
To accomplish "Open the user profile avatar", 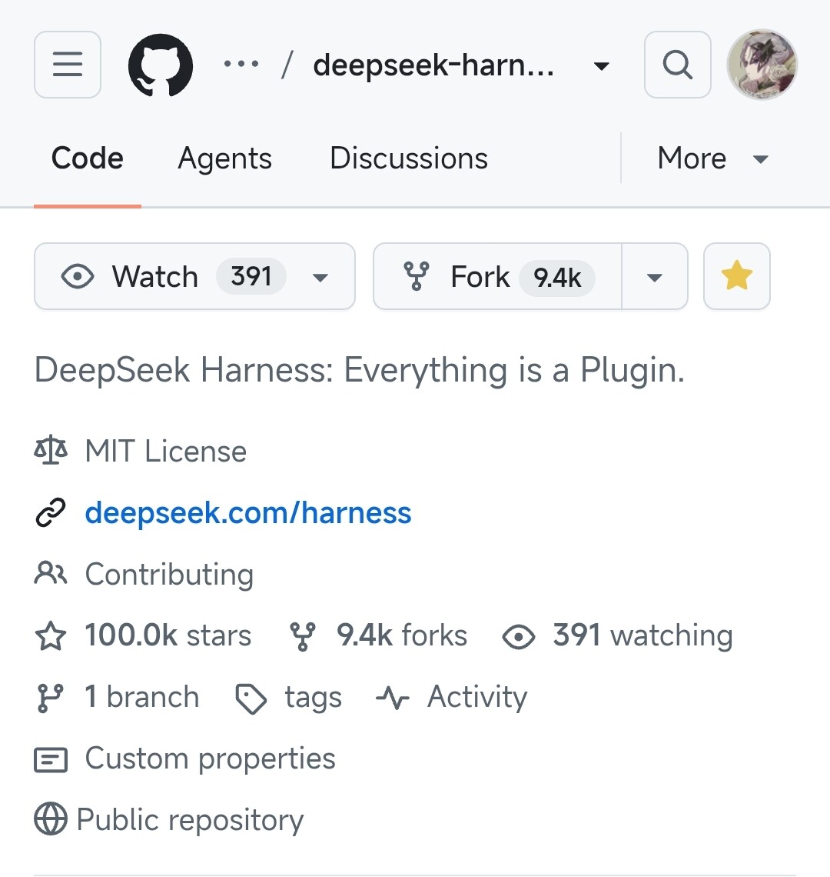I will point(762,65).
